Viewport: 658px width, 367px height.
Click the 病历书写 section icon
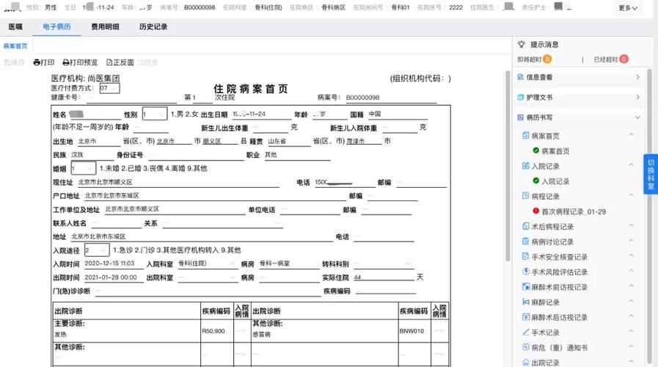click(520, 117)
